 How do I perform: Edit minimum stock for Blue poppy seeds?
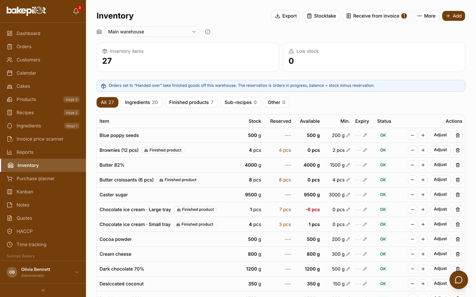[348, 135]
